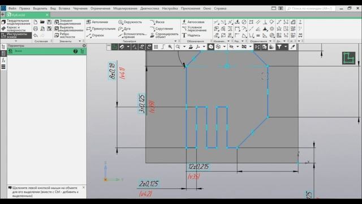Undo the last action

35,35
